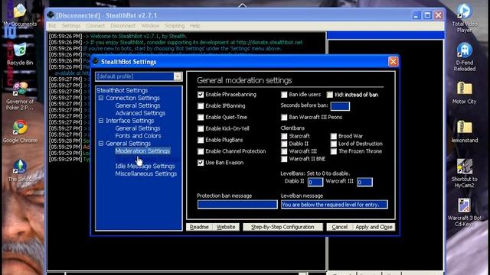Viewport: 490px width, 275px height.
Task: Click the Readme button
Action: [199, 227]
